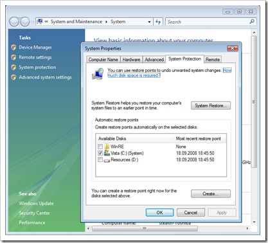Click the vertical scrollbar thumb
The height and width of the screenshot is (243, 268).
point(254,102)
